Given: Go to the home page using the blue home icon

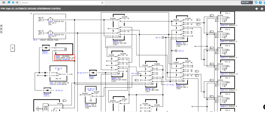Looking at the screenshot, I should [x=9, y=2].
